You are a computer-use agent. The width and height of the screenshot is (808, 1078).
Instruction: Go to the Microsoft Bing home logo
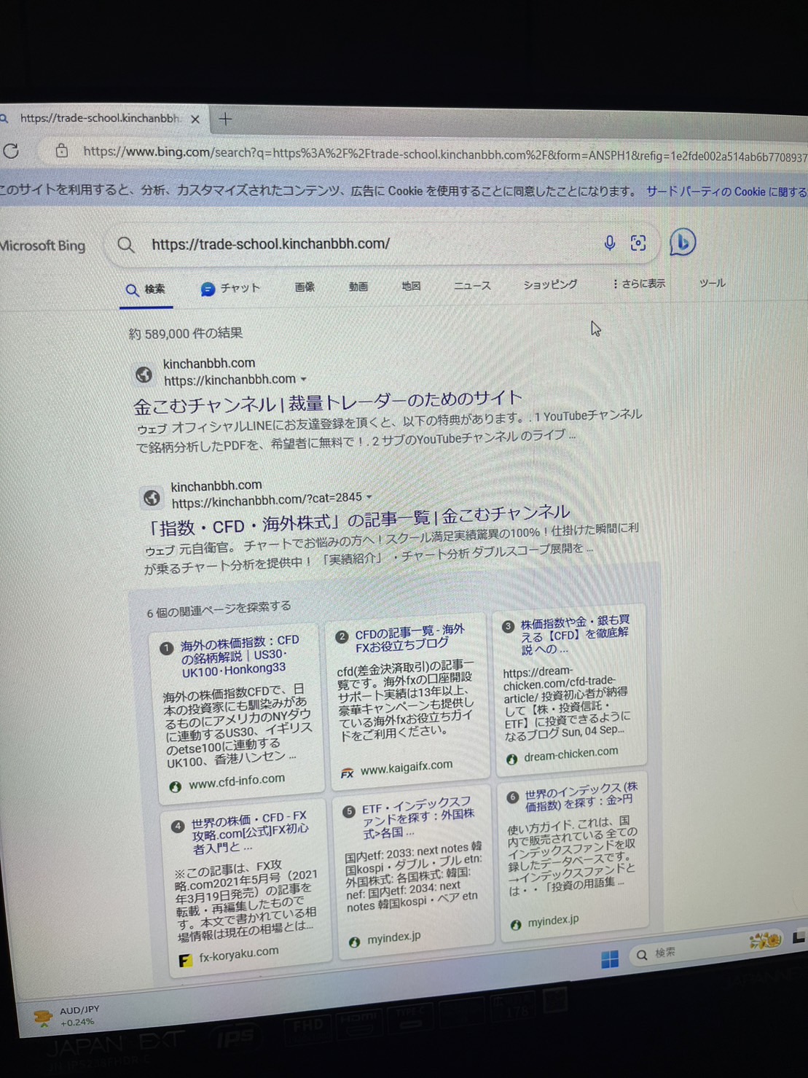(42, 246)
